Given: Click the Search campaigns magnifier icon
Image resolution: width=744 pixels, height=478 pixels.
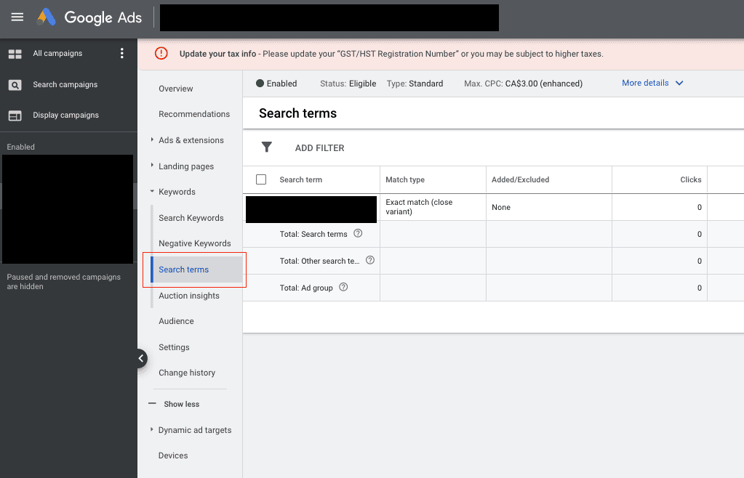Looking at the screenshot, I should click(x=15, y=85).
